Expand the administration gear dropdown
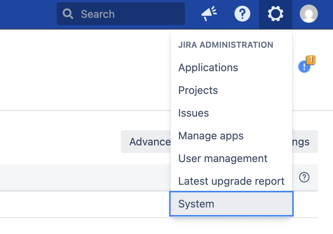The image size is (333, 234). click(x=275, y=14)
